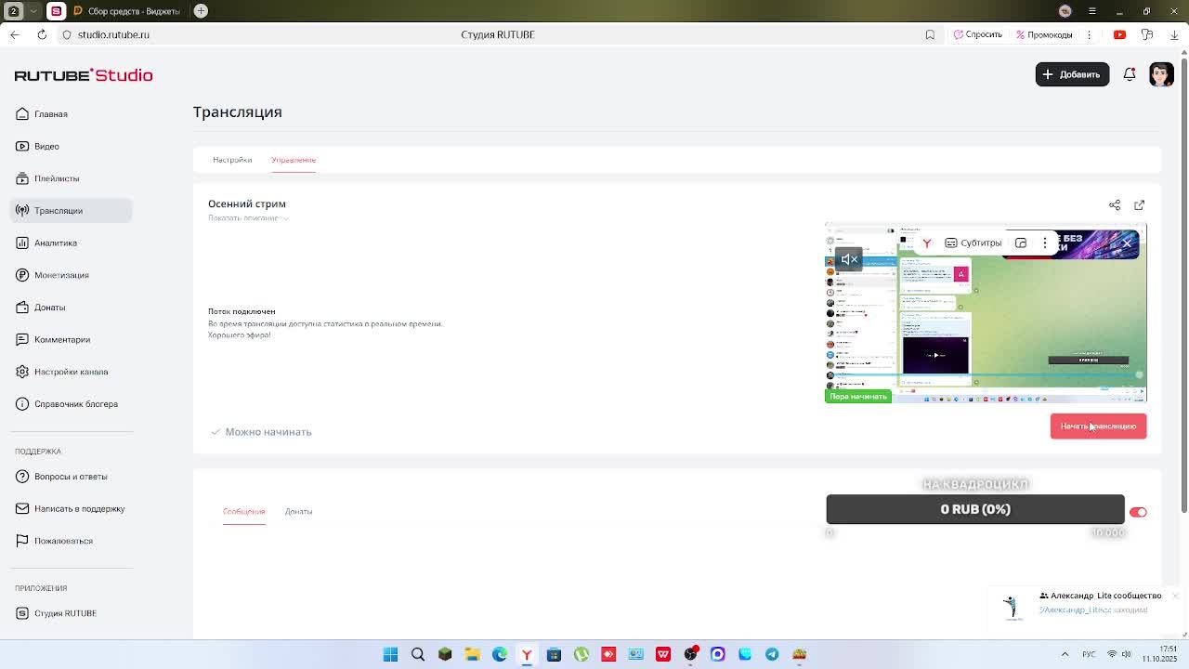Open Справочник блогера book icon

tap(22, 404)
